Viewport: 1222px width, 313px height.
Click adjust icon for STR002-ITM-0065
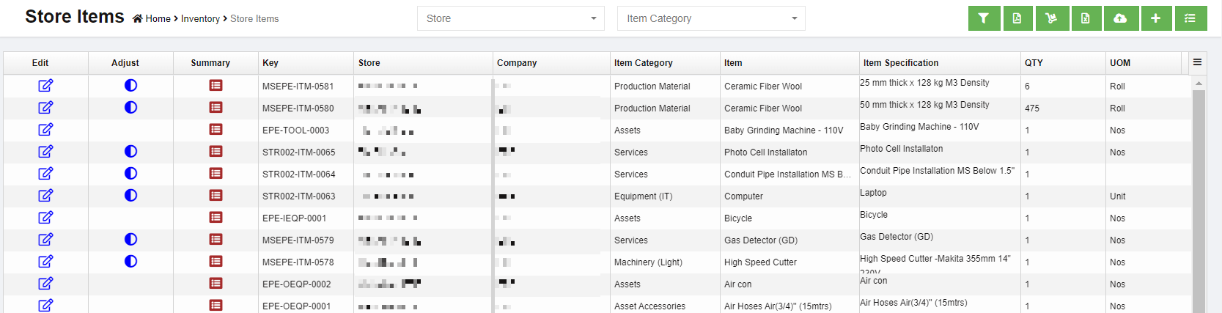pos(130,152)
